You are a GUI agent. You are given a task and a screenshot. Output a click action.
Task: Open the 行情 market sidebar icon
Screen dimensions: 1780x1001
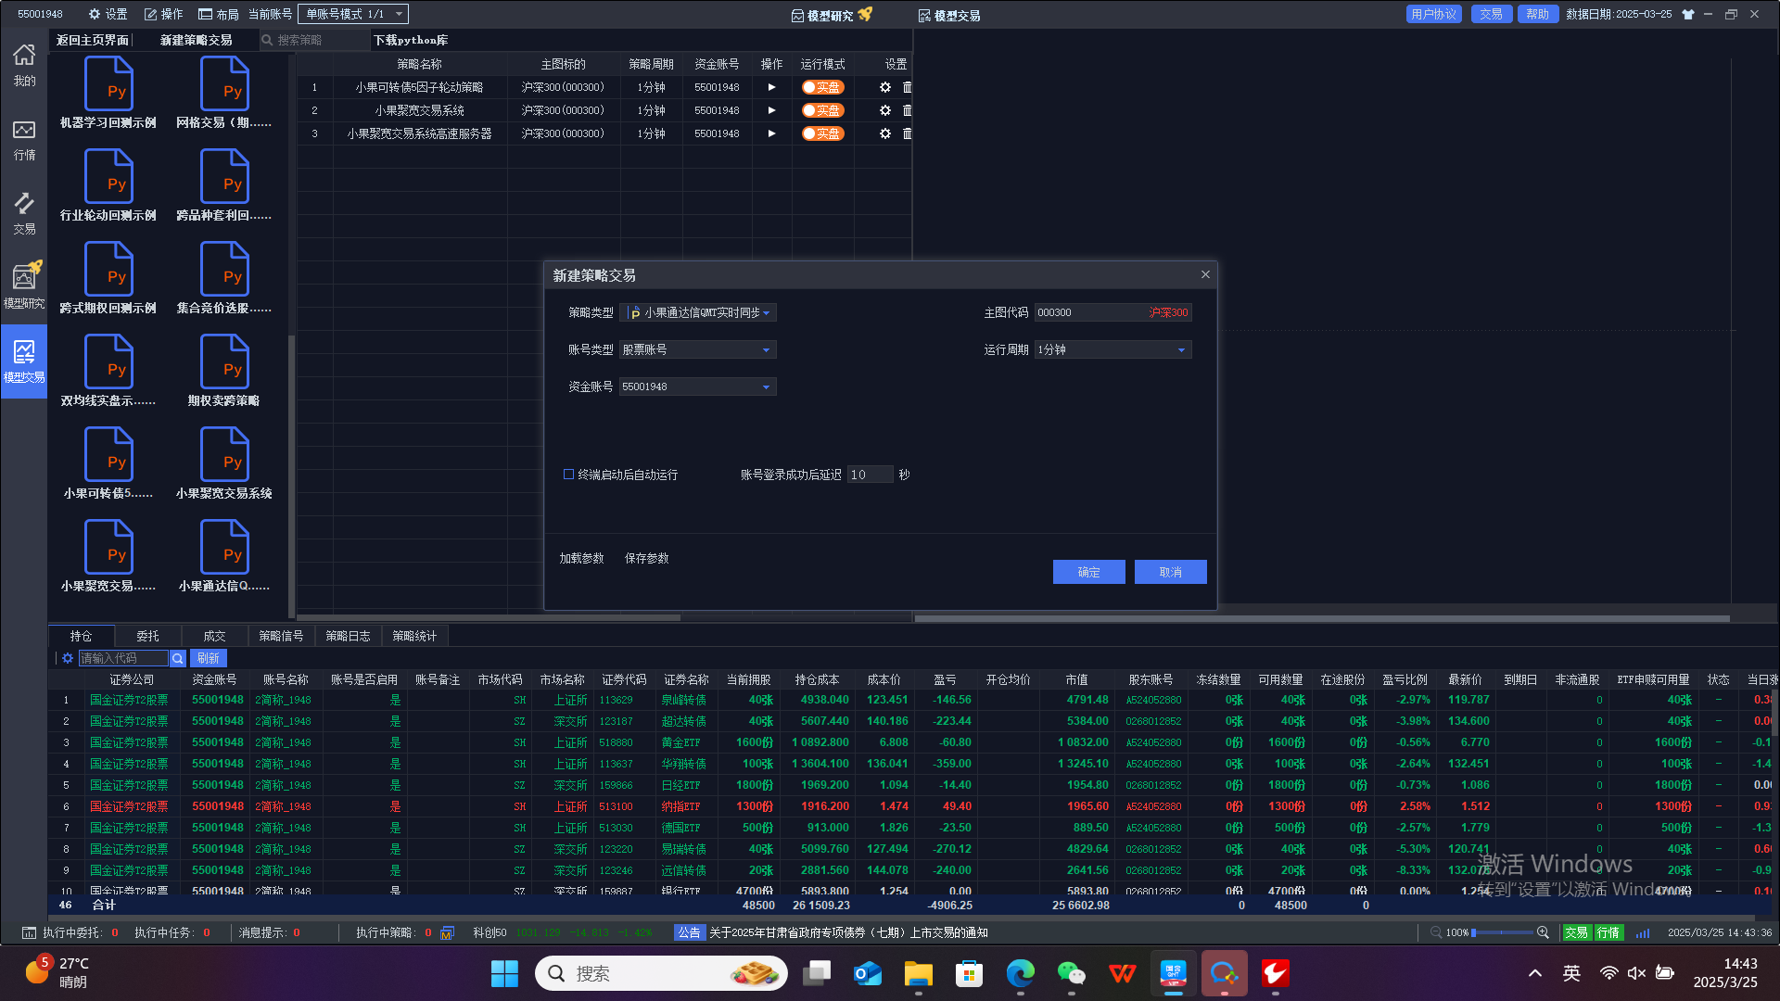(x=24, y=139)
